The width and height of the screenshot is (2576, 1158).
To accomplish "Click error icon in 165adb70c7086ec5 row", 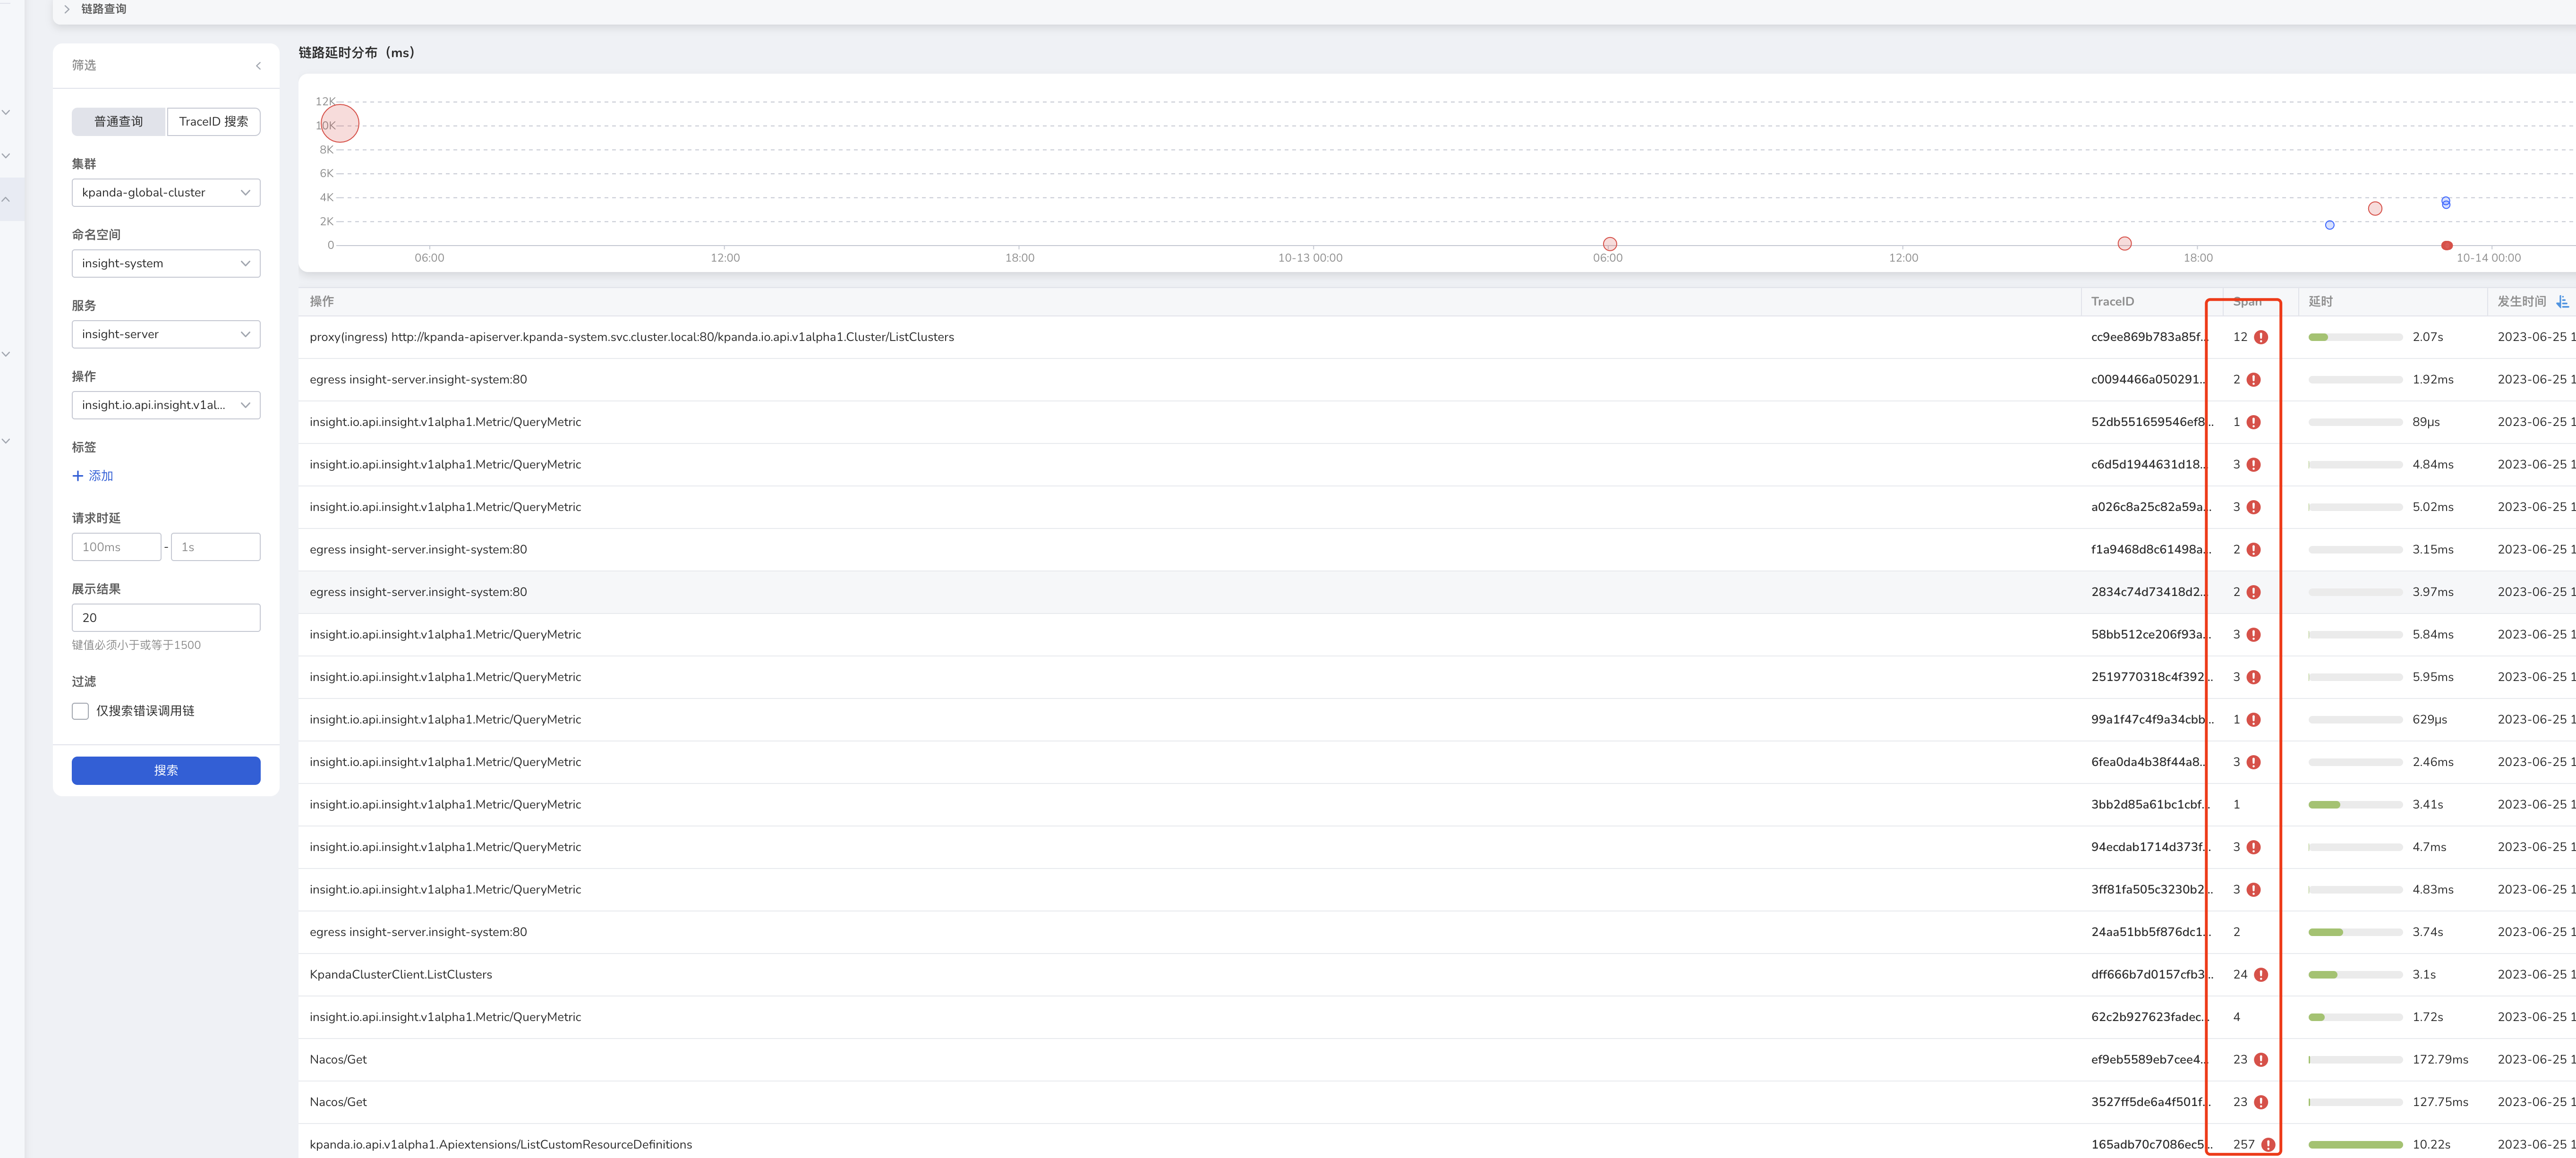I will (x=2268, y=1145).
